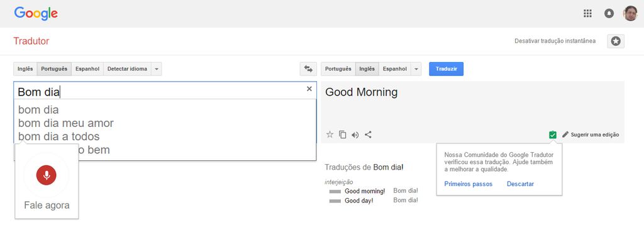Click Desativar tradução instantânea link
The height and width of the screenshot is (230, 644).
click(x=555, y=41)
